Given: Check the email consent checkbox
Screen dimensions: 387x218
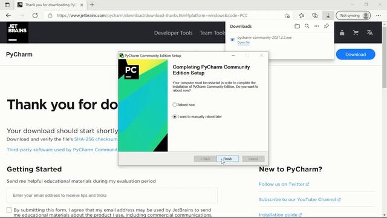Looking at the screenshot, I should 9,210.
